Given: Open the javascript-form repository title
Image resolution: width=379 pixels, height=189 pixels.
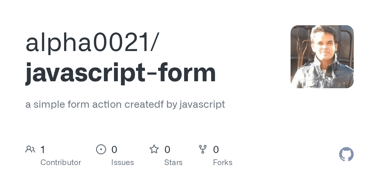Looking at the screenshot, I should click(x=120, y=72).
